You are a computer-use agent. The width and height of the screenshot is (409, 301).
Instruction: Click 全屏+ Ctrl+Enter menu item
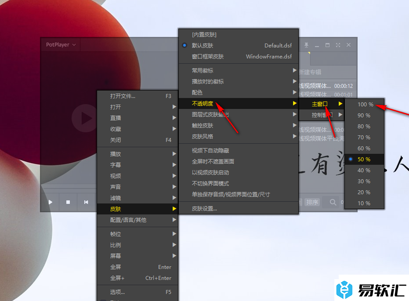click(138, 278)
